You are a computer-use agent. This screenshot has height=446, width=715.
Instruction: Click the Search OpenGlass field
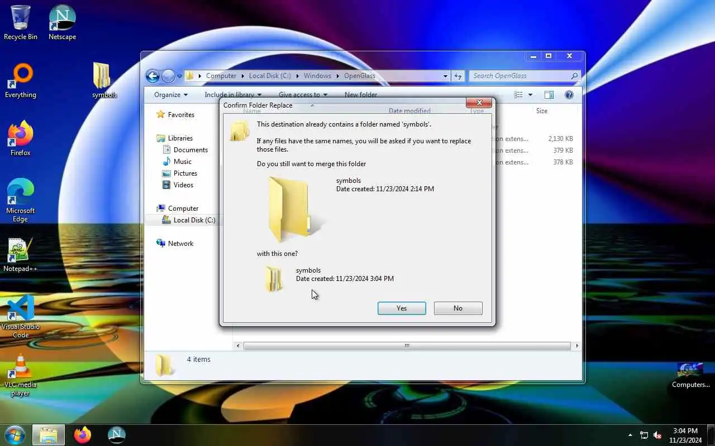coord(524,76)
